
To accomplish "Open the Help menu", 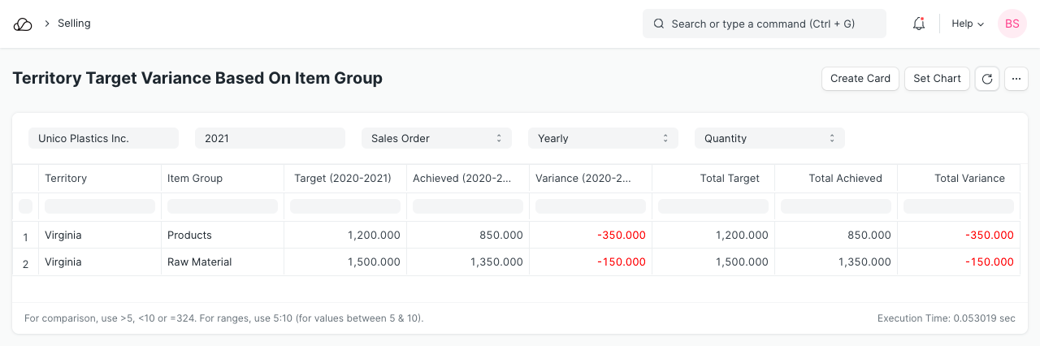I will click(x=967, y=24).
